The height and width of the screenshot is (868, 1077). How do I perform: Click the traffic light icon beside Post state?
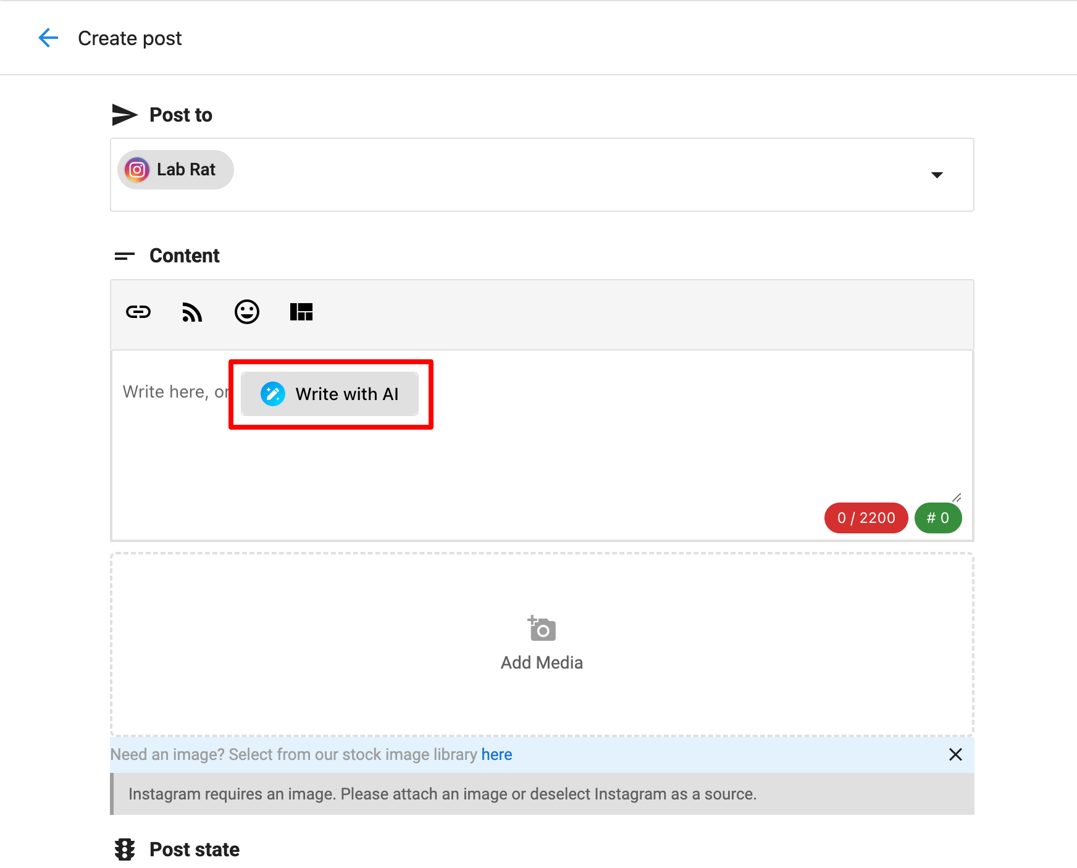125,849
